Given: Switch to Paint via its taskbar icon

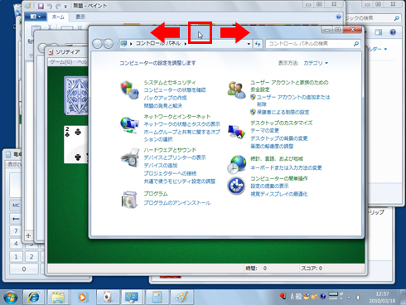Looking at the screenshot, I should (x=181, y=298).
